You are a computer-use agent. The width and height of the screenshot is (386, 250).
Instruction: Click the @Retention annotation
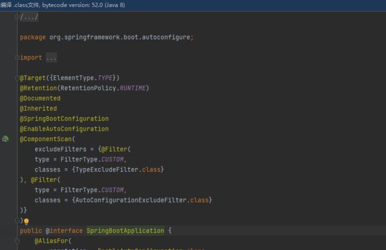pos(39,88)
